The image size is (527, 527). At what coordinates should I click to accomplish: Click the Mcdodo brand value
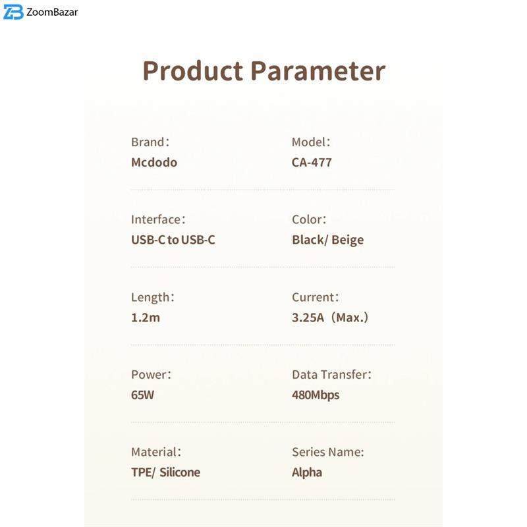[x=154, y=162]
